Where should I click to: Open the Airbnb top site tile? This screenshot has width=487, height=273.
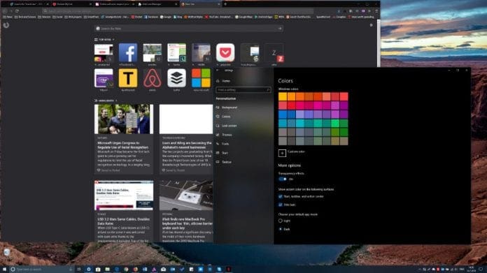click(x=153, y=78)
